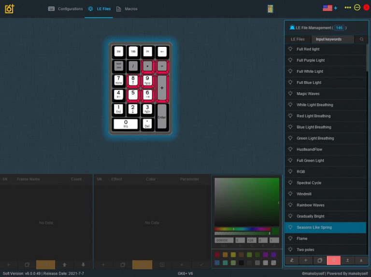Image resolution: width=371 pixels, height=277 pixels.
Task: Pick the red preset color swatch
Action: 217,254
